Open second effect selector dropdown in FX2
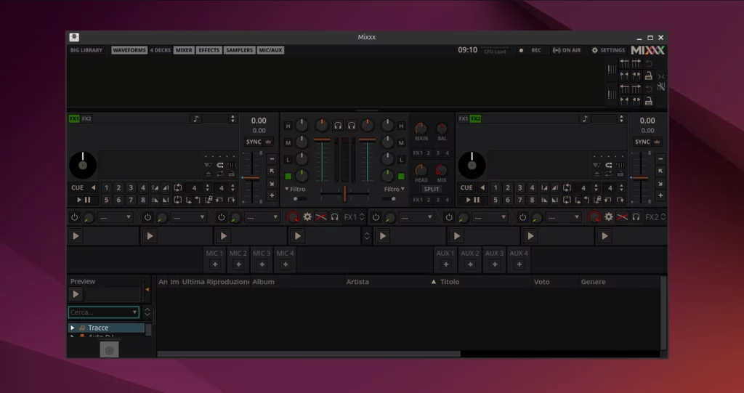The image size is (744, 393). [490, 217]
